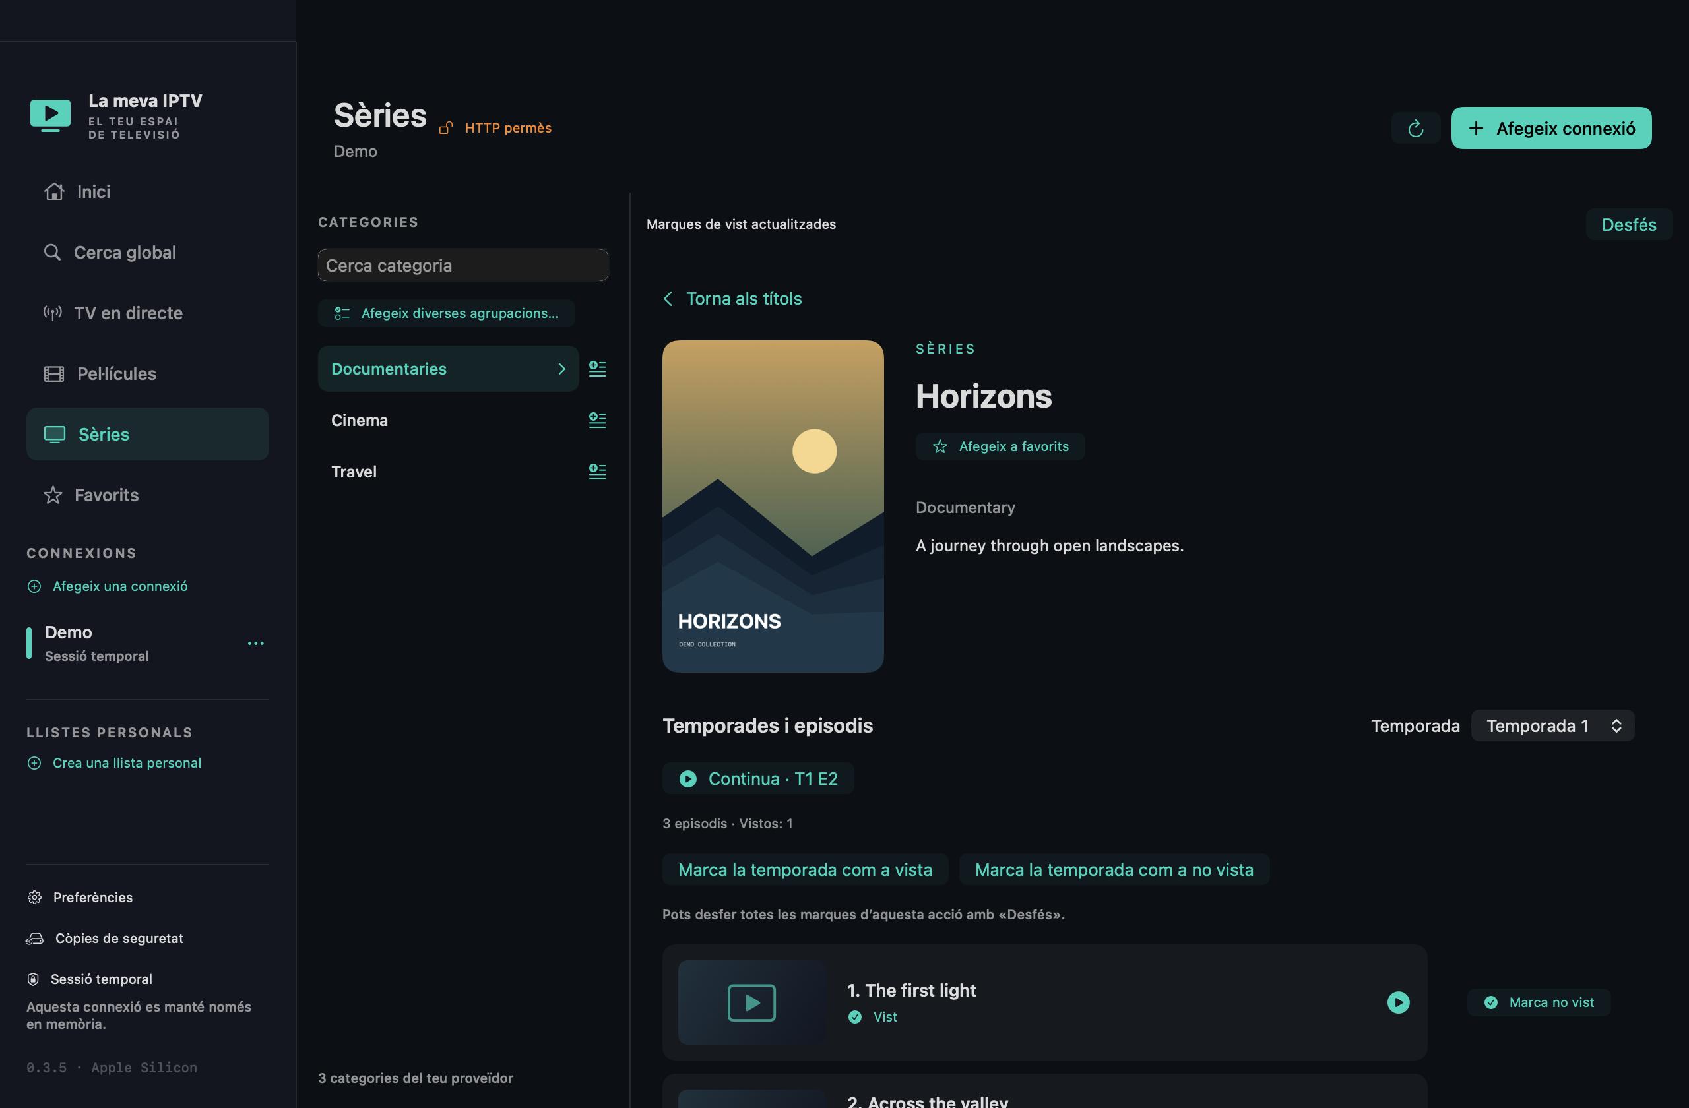Screen dimensions: 1689x1108
Task: Click the grouping icon next to Documentaries
Action: pyautogui.click(x=598, y=369)
